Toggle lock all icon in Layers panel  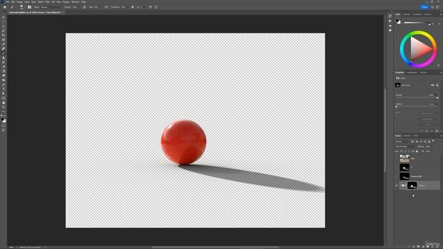coord(417,151)
